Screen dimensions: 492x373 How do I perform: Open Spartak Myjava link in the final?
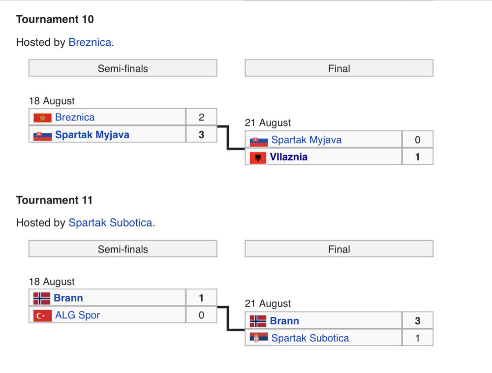click(x=306, y=140)
